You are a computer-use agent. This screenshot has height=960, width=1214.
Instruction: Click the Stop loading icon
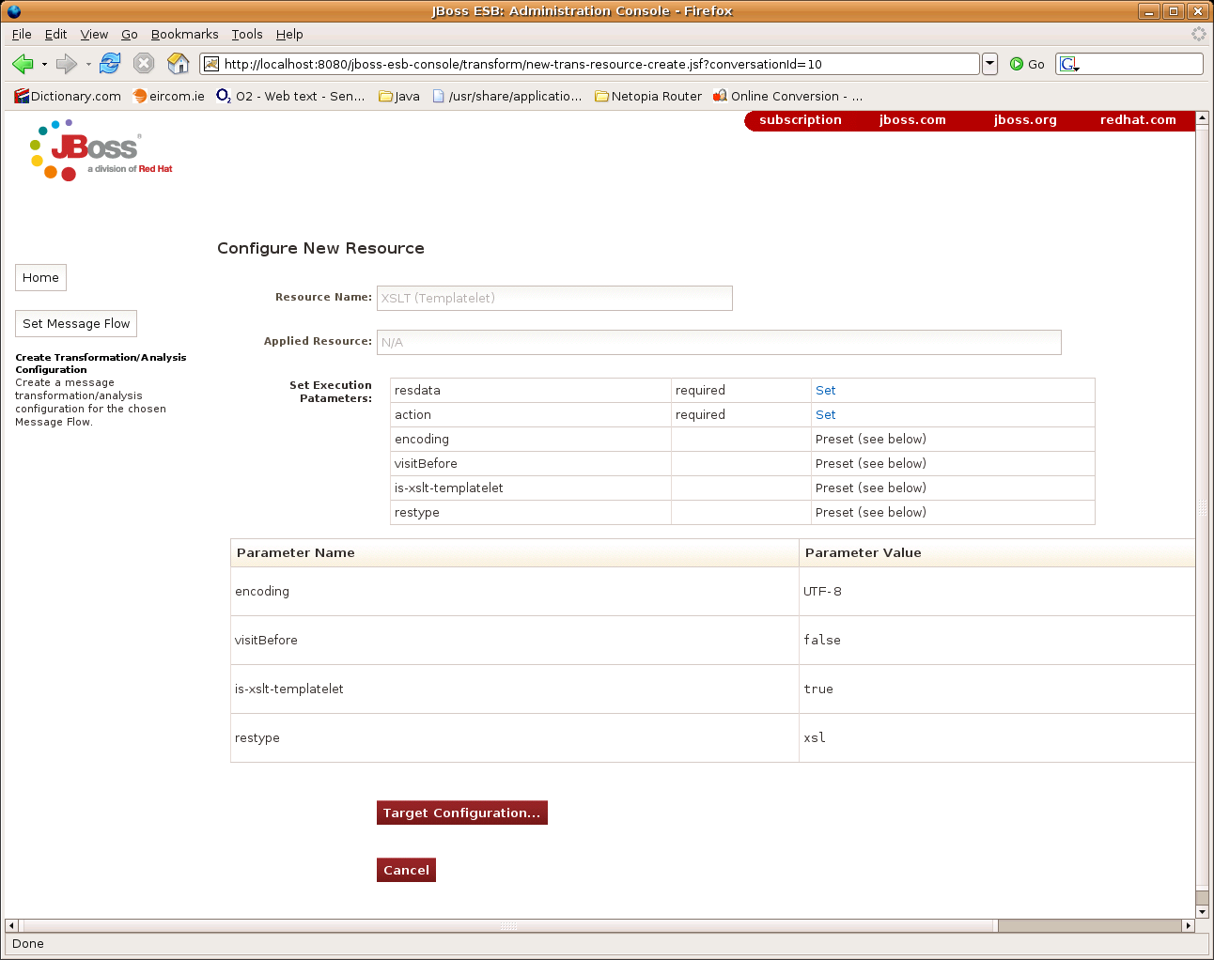point(144,63)
